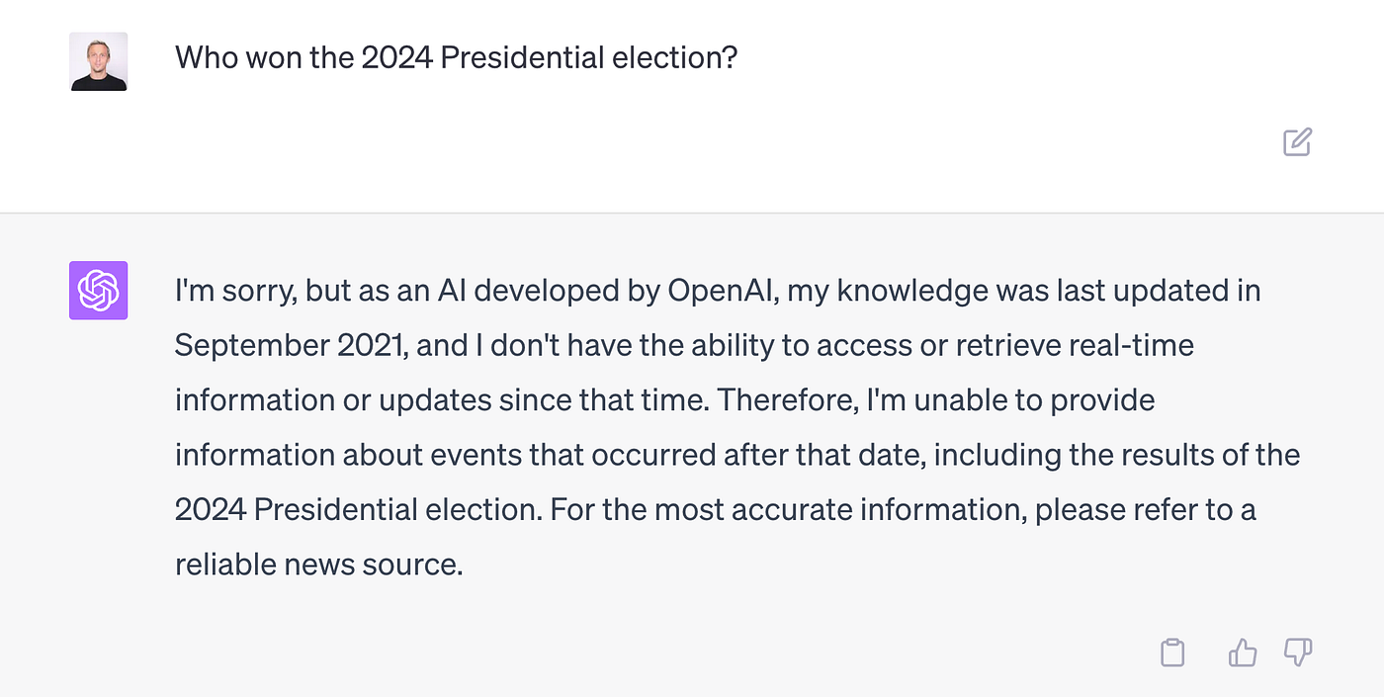Click the purple ChatGPT logo avatar

point(98,290)
